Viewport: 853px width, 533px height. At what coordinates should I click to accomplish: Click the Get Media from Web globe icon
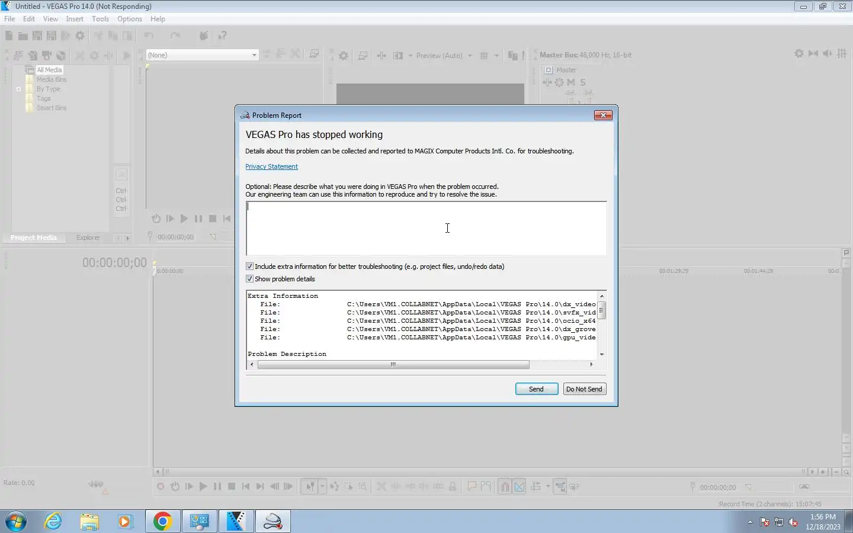click(x=60, y=55)
